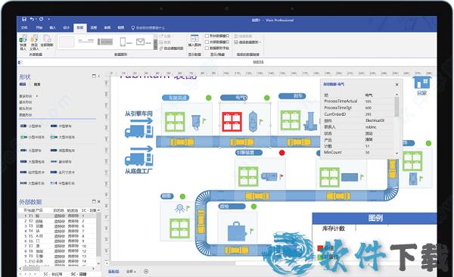Expand the data graphics gallery more arrow
454x277 pixels.
[155, 48]
